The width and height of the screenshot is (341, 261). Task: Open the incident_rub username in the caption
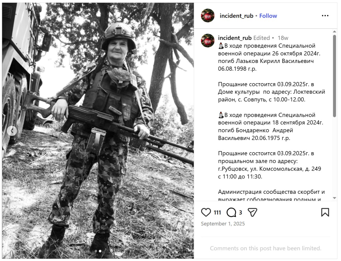(x=235, y=38)
